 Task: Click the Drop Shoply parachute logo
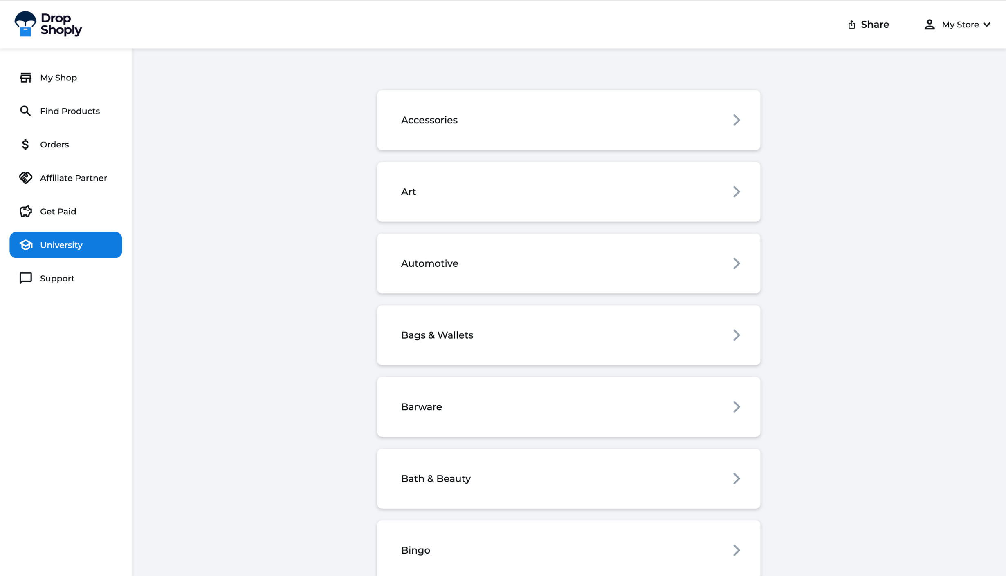(25, 24)
